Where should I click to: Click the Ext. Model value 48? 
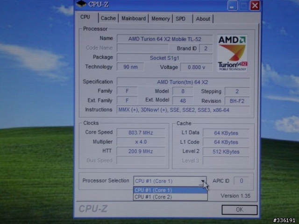[183, 101]
